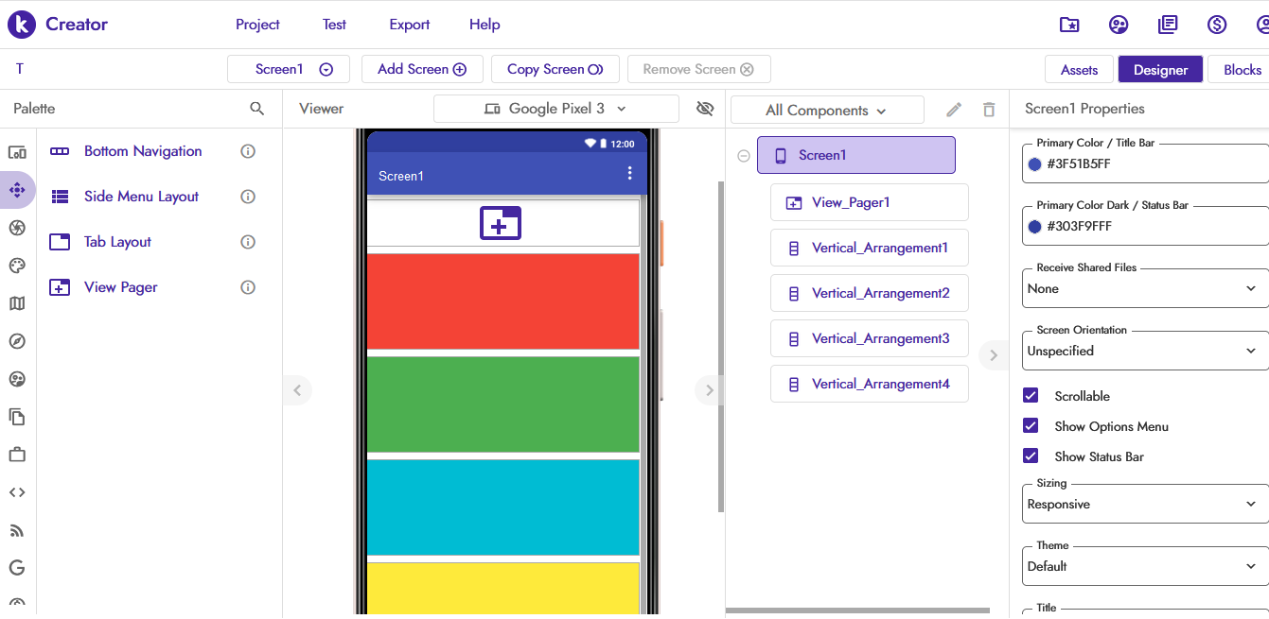Click the search icon in Palette

[256, 109]
